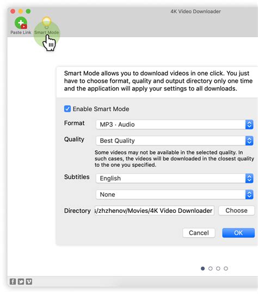Go to the fourth page indicator dot
The image size is (258, 294).
(x=226, y=268)
